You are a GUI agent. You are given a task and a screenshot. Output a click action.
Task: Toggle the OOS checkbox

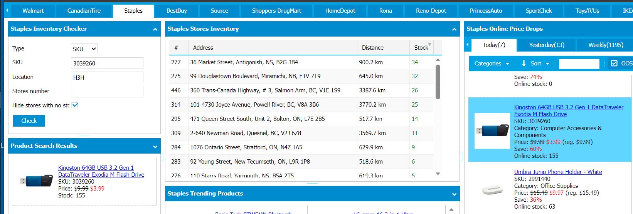click(x=614, y=64)
